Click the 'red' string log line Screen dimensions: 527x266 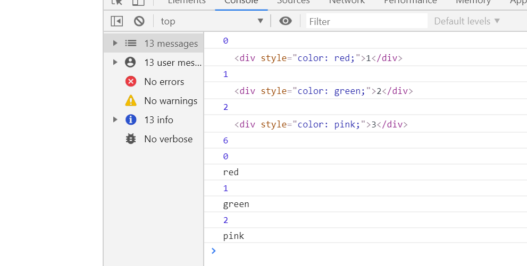(x=231, y=172)
